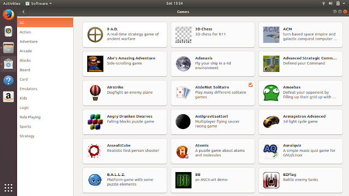The width and height of the screenshot is (349, 196).
Task: Select the Action category
Action: [45, 32]
